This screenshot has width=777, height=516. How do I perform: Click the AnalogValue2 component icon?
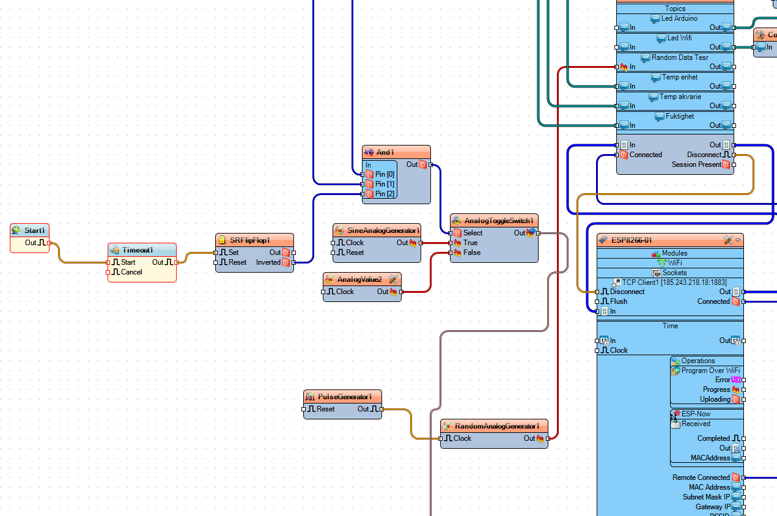click(330, 279)
